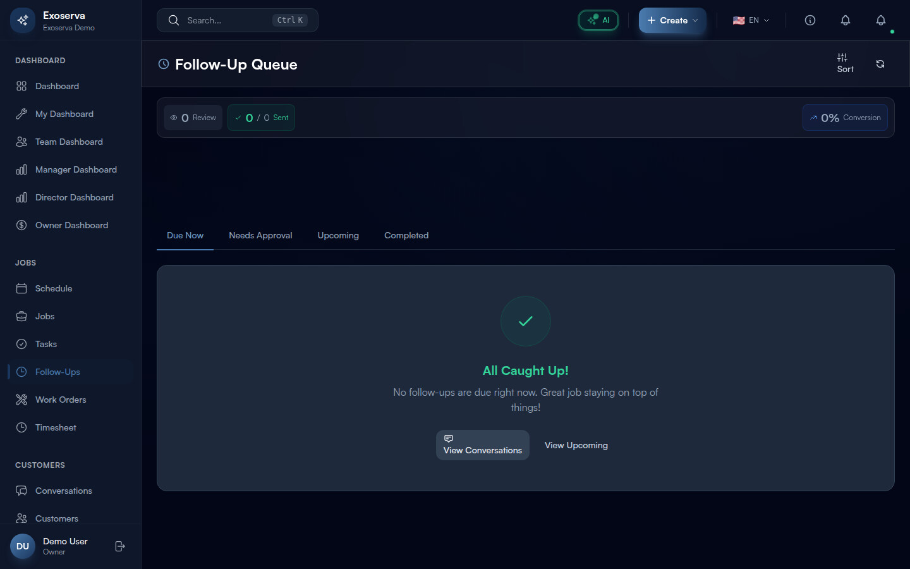Open the Sort options
Viewport: 910px width, 569px height.
(845, 63)
